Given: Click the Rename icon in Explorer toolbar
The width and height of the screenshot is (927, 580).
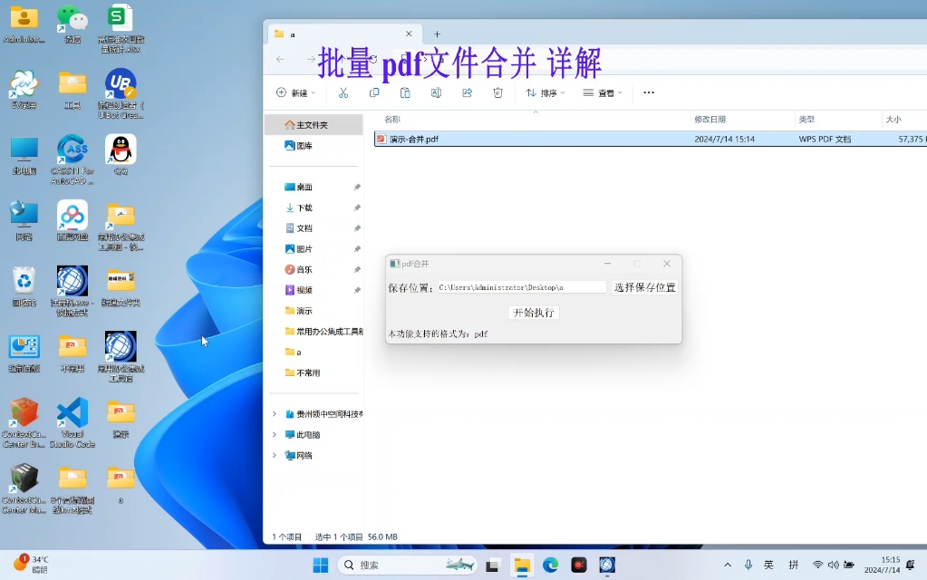Looking at the screenshot, I should (x=434, y=92).
